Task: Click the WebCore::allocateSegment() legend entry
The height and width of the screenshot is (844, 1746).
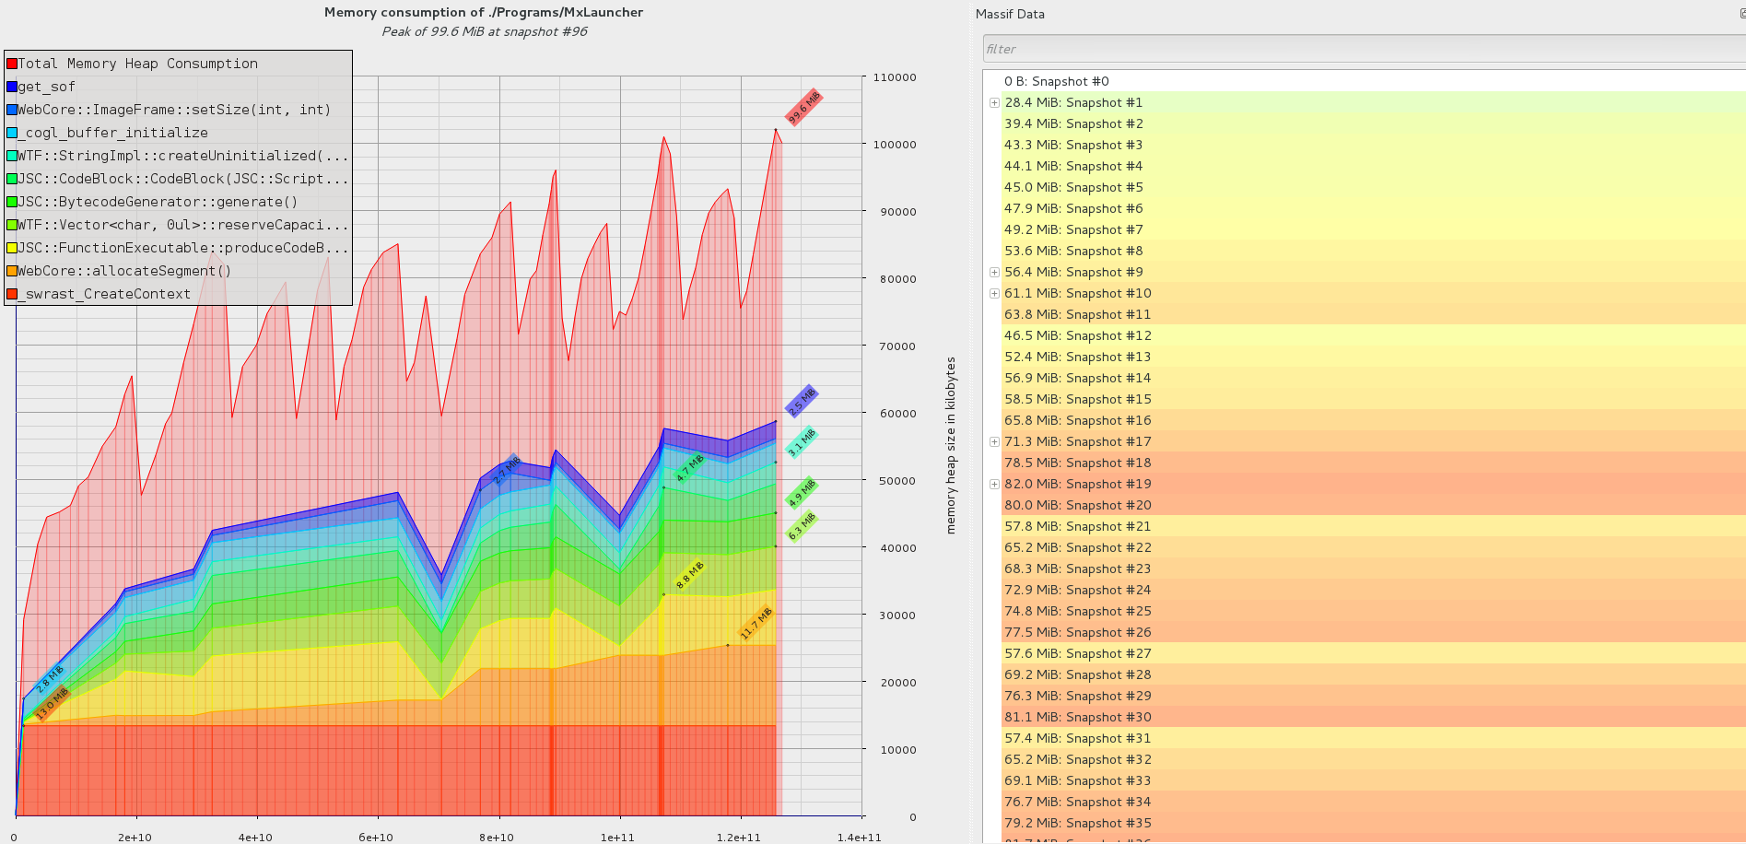Action: (124, 271)
